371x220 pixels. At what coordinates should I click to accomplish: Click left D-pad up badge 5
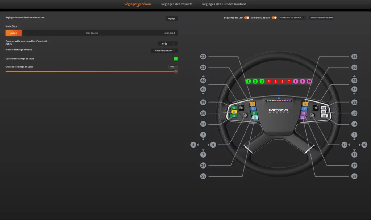(203, 135)
